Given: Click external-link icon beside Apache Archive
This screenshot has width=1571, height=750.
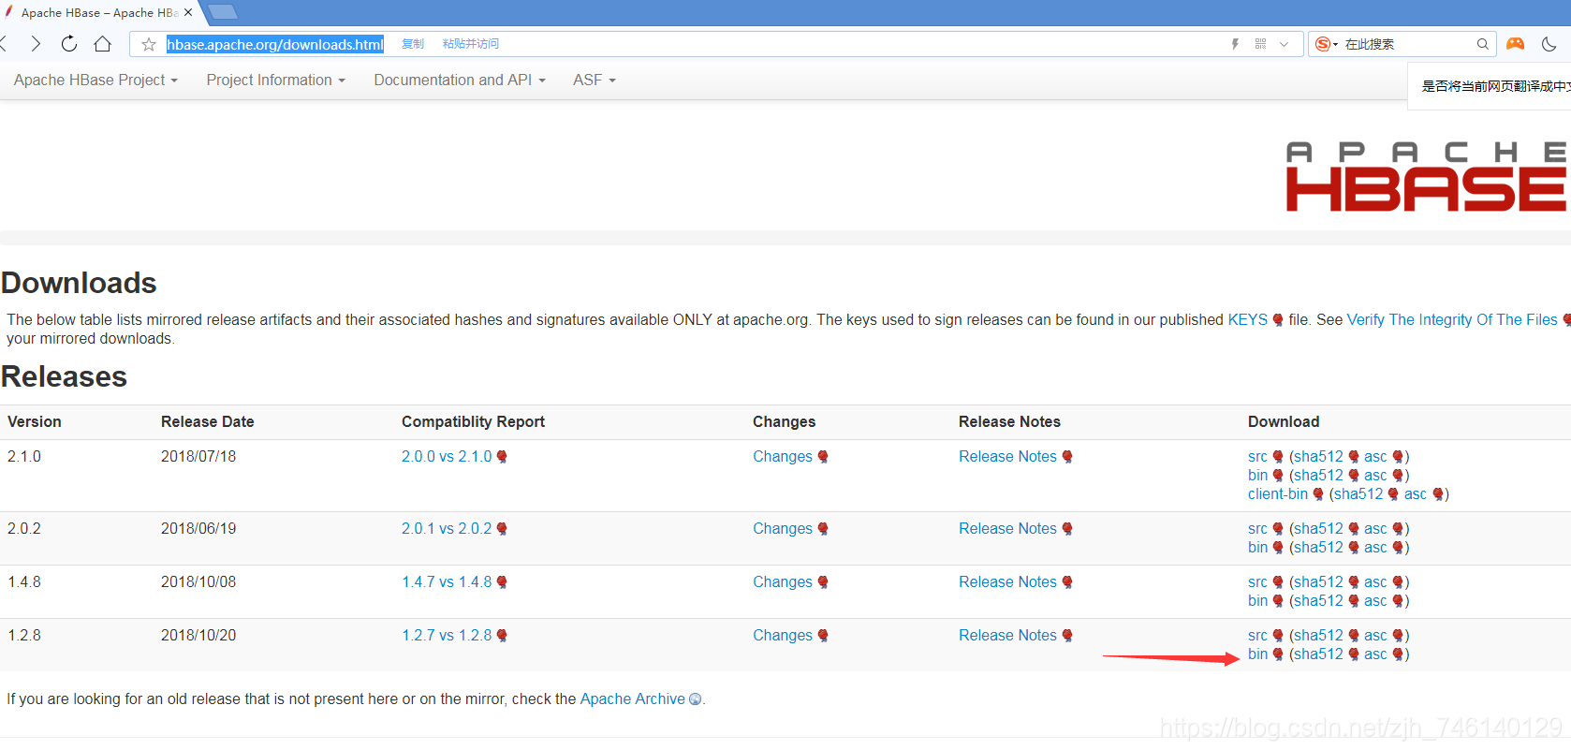Looking at the screenshot, I should point(695,699).
